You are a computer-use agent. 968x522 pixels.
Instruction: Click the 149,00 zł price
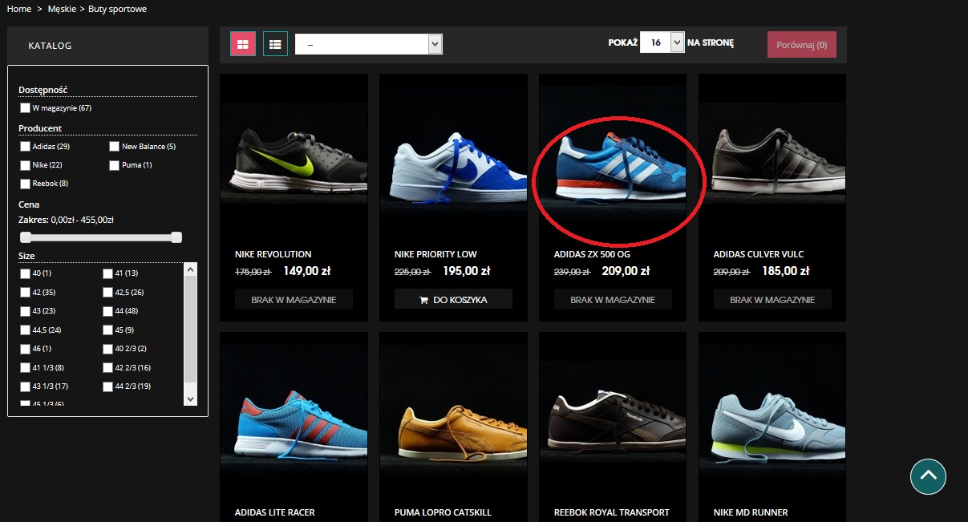pos(307,271)
